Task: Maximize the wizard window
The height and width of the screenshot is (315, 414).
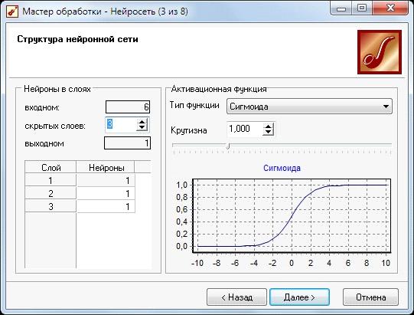Action: 362,8
